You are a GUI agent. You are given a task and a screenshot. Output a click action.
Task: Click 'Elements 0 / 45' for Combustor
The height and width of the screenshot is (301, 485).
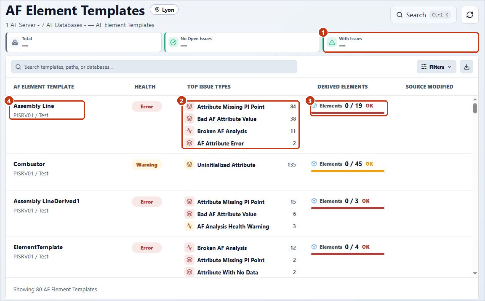[341, 164]
